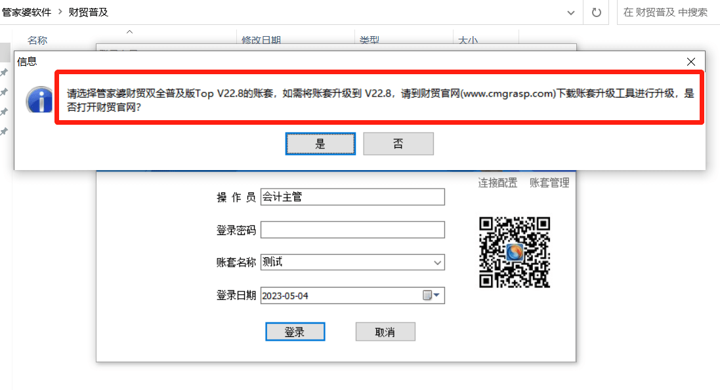Expand the breadcrumb chevron after 管家婆软件
Image resolution: width=720 pixels, height=390 pixels.
[60, 12]
